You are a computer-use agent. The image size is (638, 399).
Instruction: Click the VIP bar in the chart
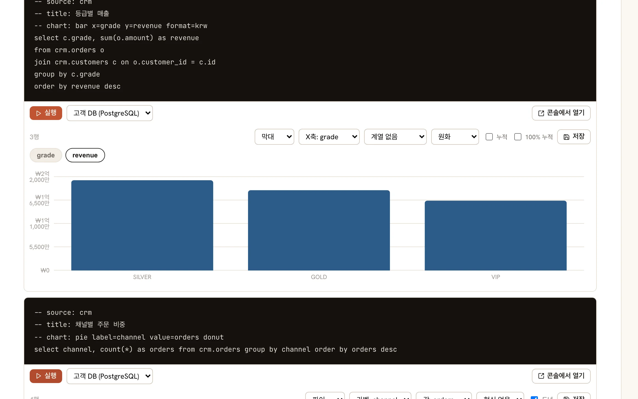click(496, 236)
